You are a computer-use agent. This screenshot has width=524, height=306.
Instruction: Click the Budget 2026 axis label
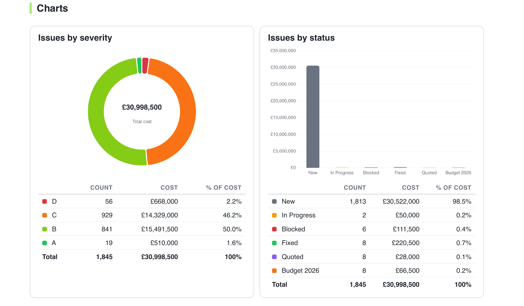point(458,173)
